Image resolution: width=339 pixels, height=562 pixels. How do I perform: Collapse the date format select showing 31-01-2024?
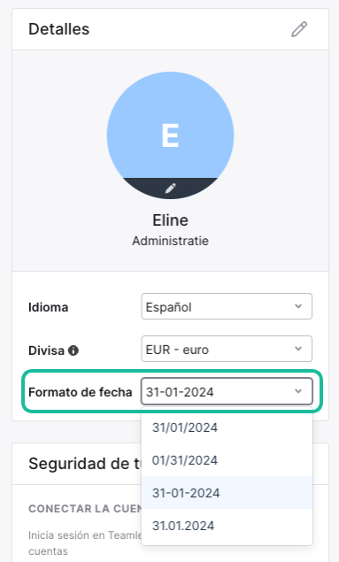[227, 391]
